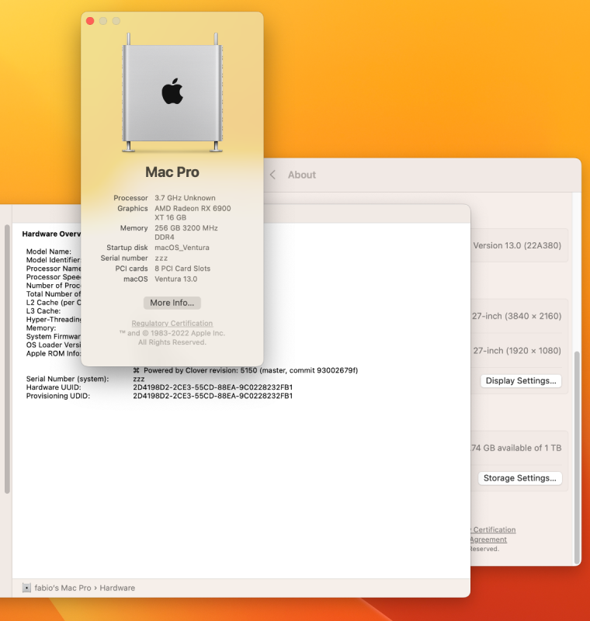Click the computer icon in the path bar

(x=26, y=588)
